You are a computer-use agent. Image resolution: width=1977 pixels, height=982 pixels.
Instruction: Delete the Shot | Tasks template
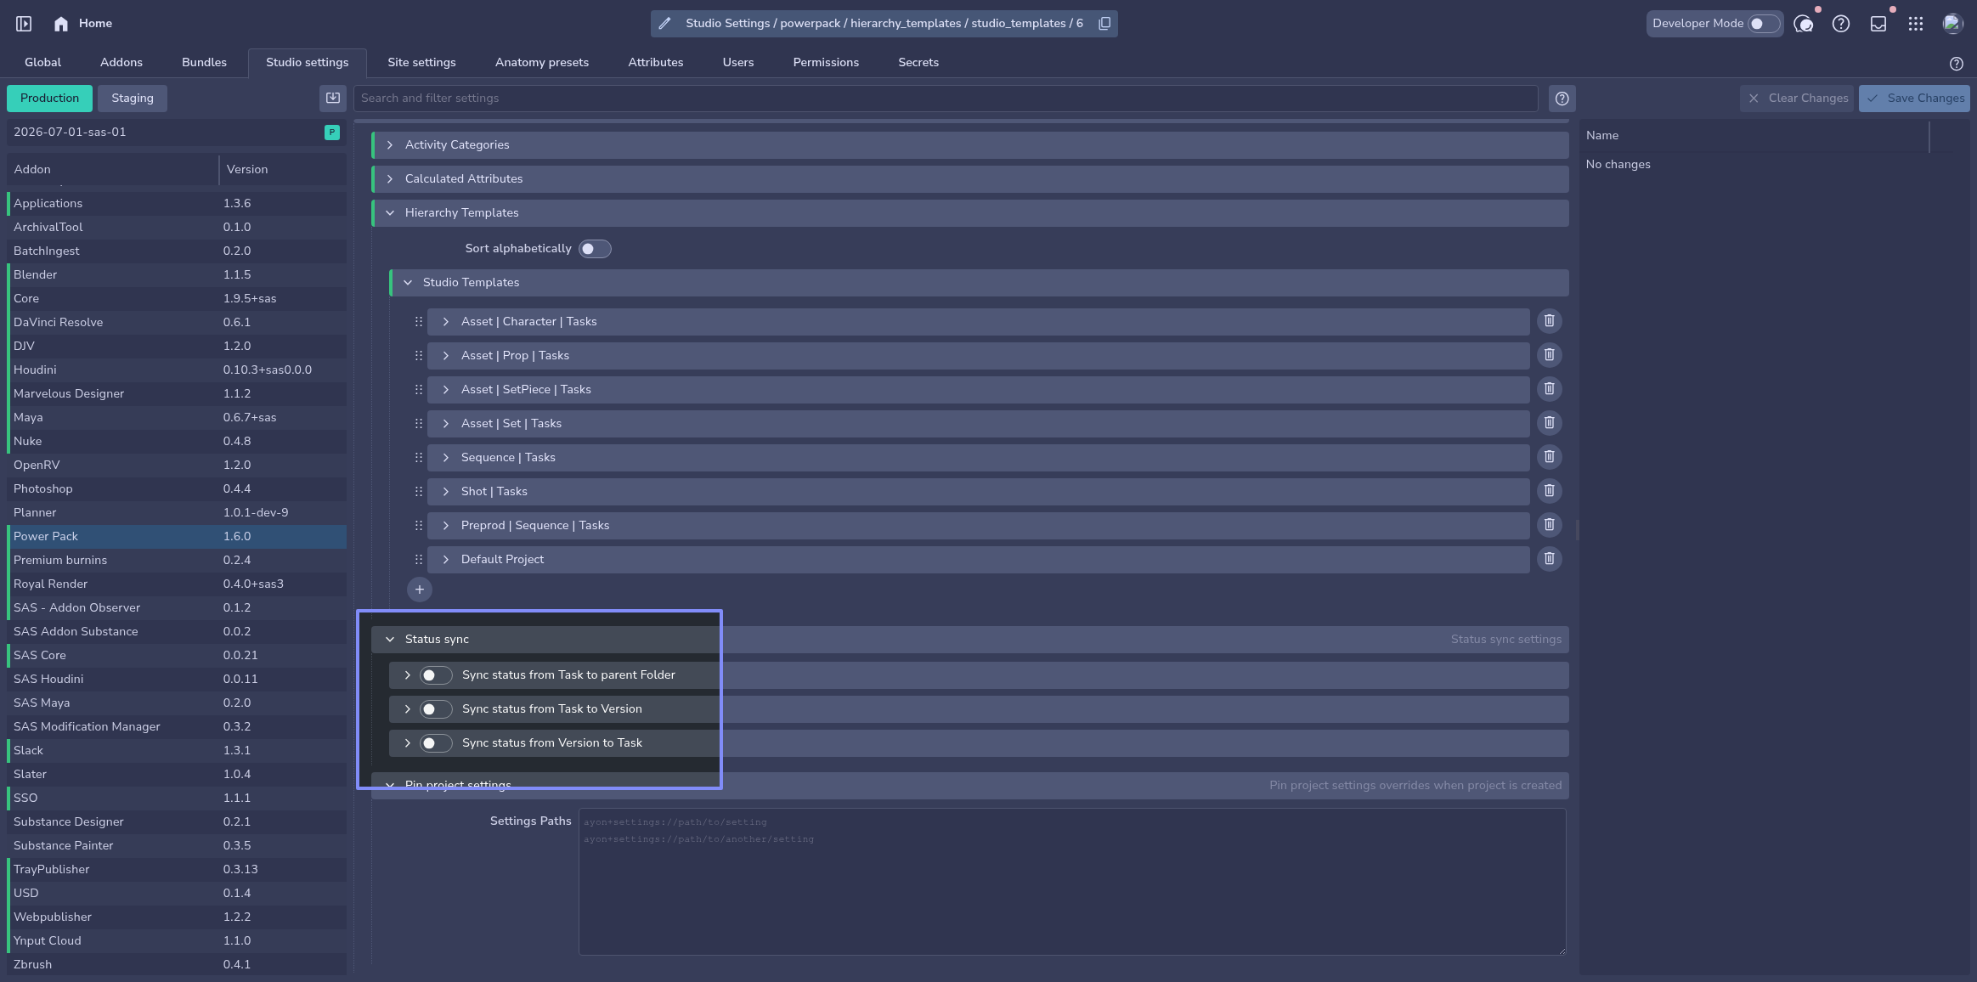[1550, 491]
